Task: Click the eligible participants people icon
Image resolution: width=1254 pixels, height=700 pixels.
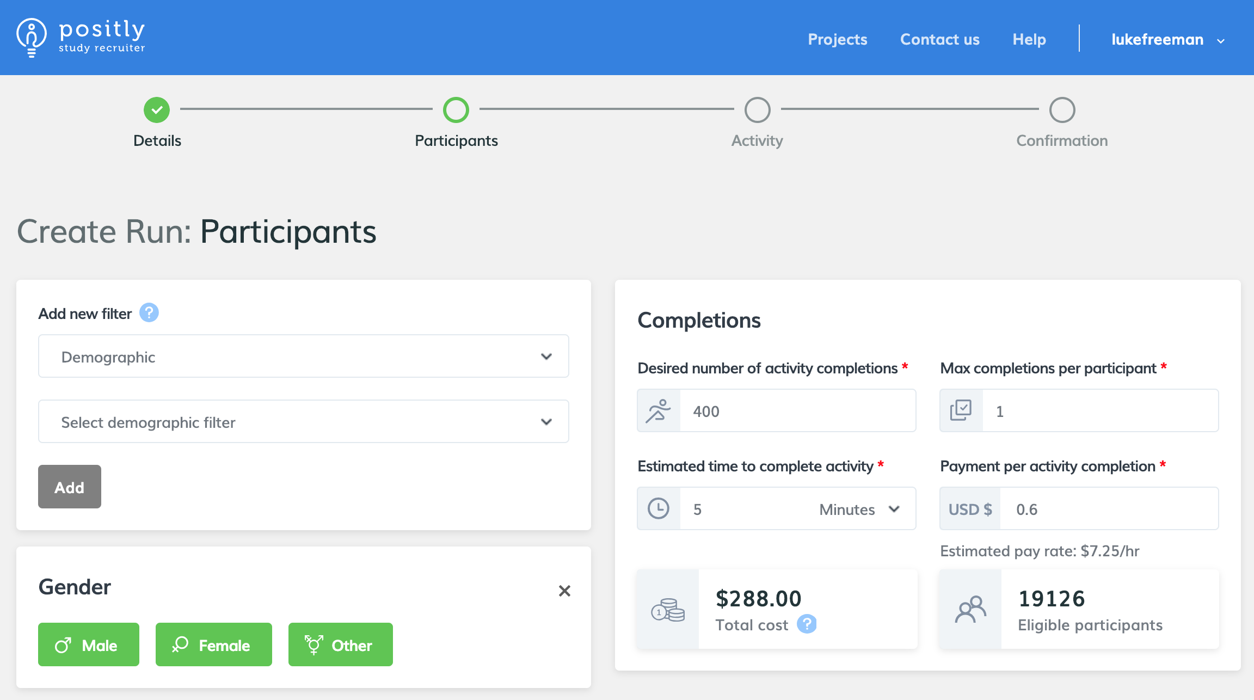Action: (x=970, y=610)
